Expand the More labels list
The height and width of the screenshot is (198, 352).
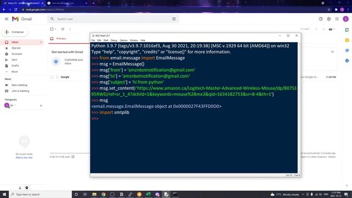point(15,71)
